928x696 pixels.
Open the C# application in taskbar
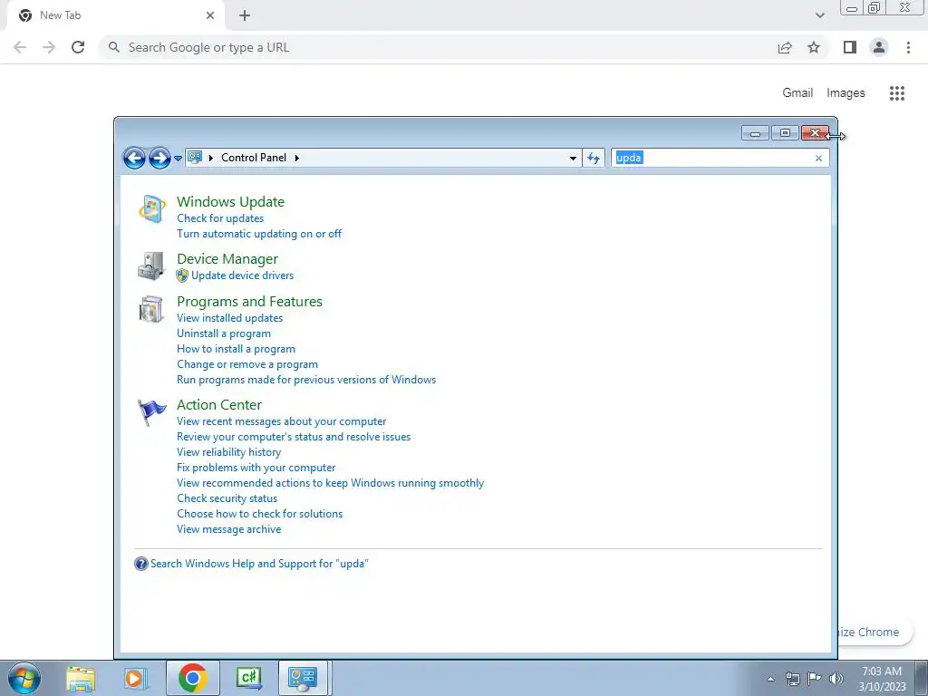(248, 678)
